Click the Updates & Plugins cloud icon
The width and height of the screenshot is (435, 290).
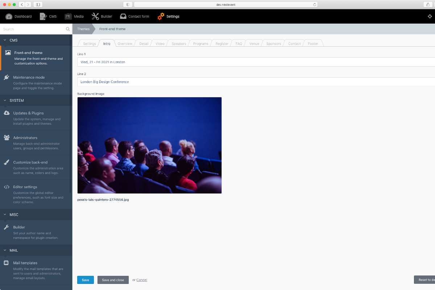pos(7,113)
